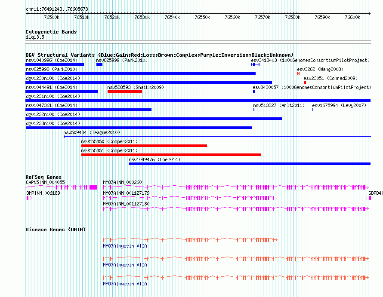Click the 76600k ruler tick

pyautogui.click(x=352, y=17)
